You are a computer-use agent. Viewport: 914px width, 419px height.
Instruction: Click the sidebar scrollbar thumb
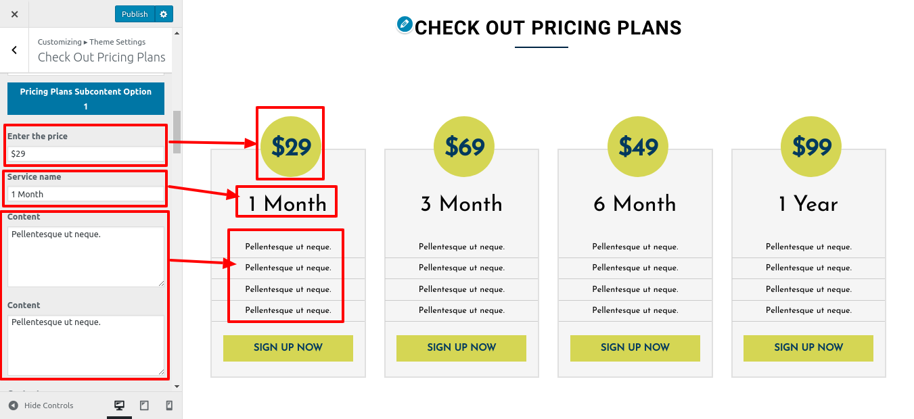click(x=177, y=132)
